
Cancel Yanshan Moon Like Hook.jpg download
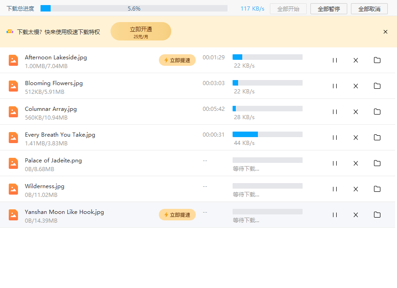356,215
